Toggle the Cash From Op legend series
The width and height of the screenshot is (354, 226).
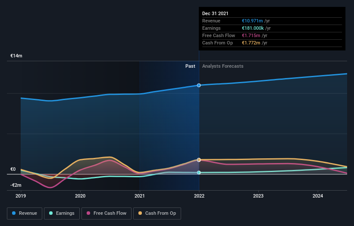coord(157,213)
